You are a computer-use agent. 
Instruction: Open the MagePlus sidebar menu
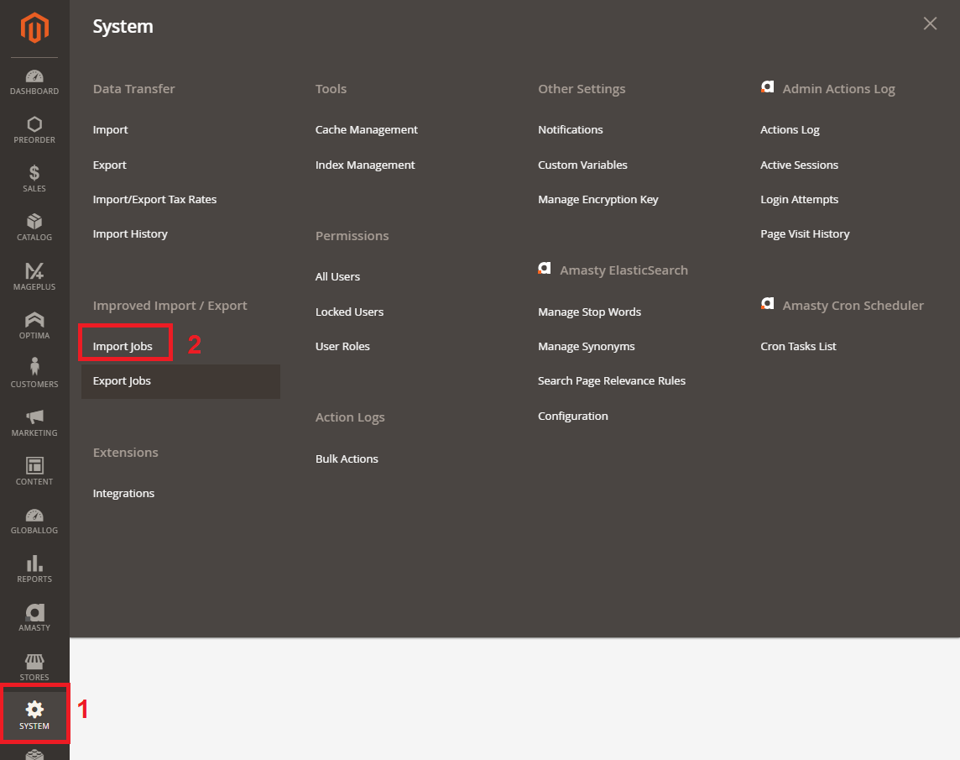[34, 276]
